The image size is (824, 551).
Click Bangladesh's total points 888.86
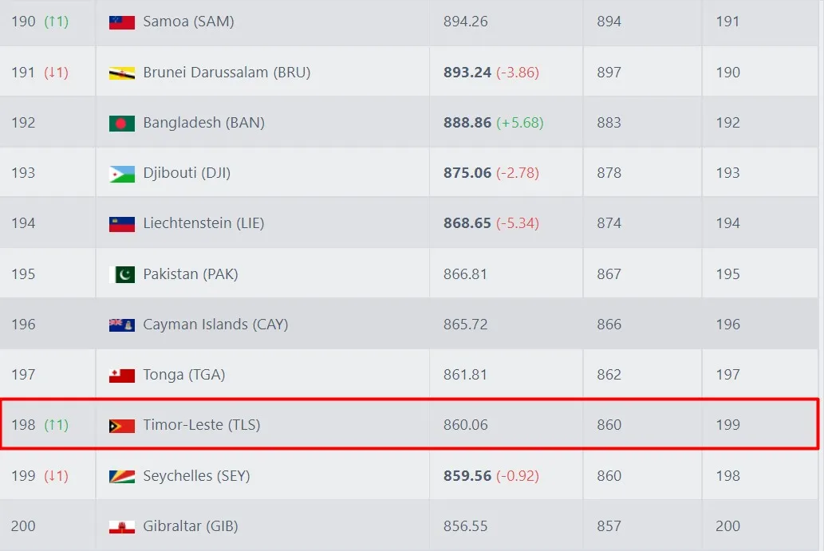467,123
